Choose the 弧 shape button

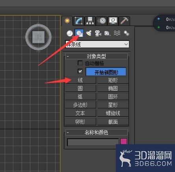click(x=80, y=97)
